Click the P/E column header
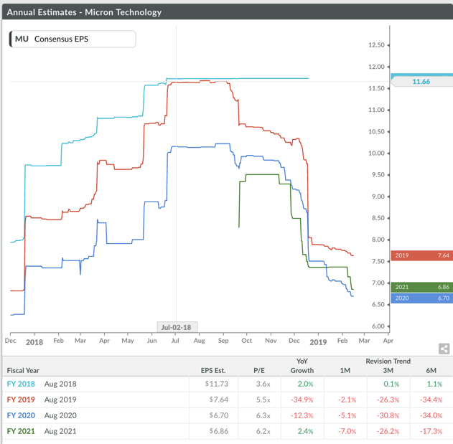The image size is (453, 444). 259,370
